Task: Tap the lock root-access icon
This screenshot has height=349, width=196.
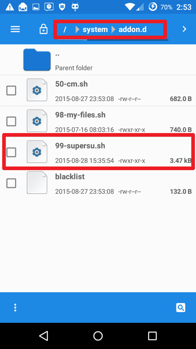Action: click(x=43, y=29)
